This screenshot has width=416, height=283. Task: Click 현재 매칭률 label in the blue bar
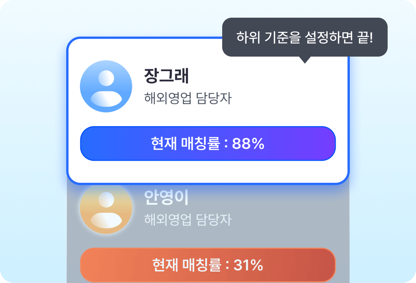tap(185, 144)
